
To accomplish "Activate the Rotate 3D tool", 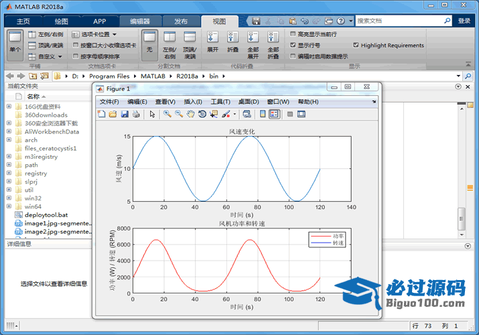I will coord(202,114).
